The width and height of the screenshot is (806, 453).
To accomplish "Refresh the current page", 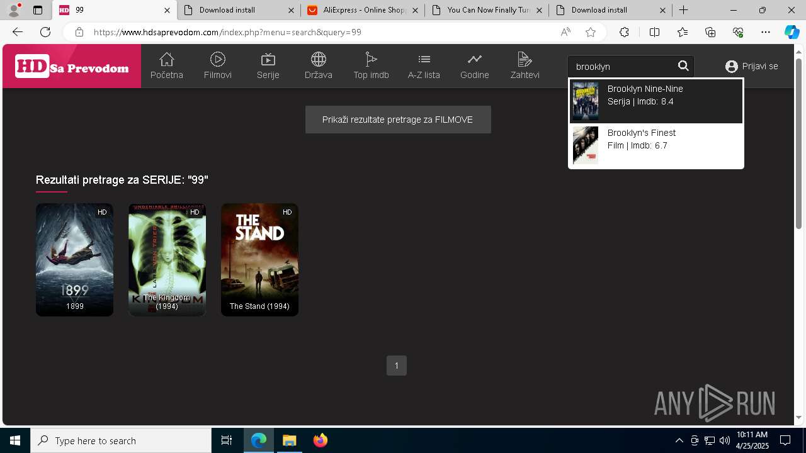I will pyautogui.click(x=45, y=32).
